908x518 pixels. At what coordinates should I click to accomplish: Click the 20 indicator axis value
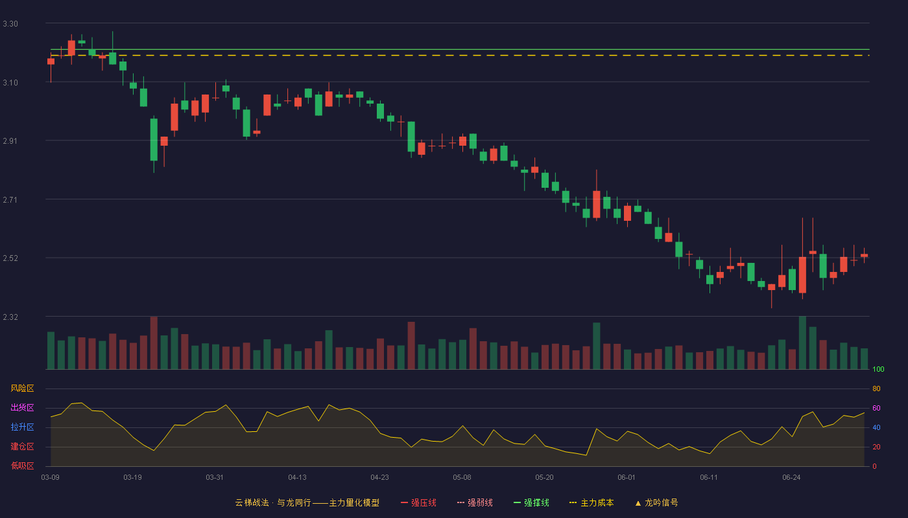(x=876, y=447)
